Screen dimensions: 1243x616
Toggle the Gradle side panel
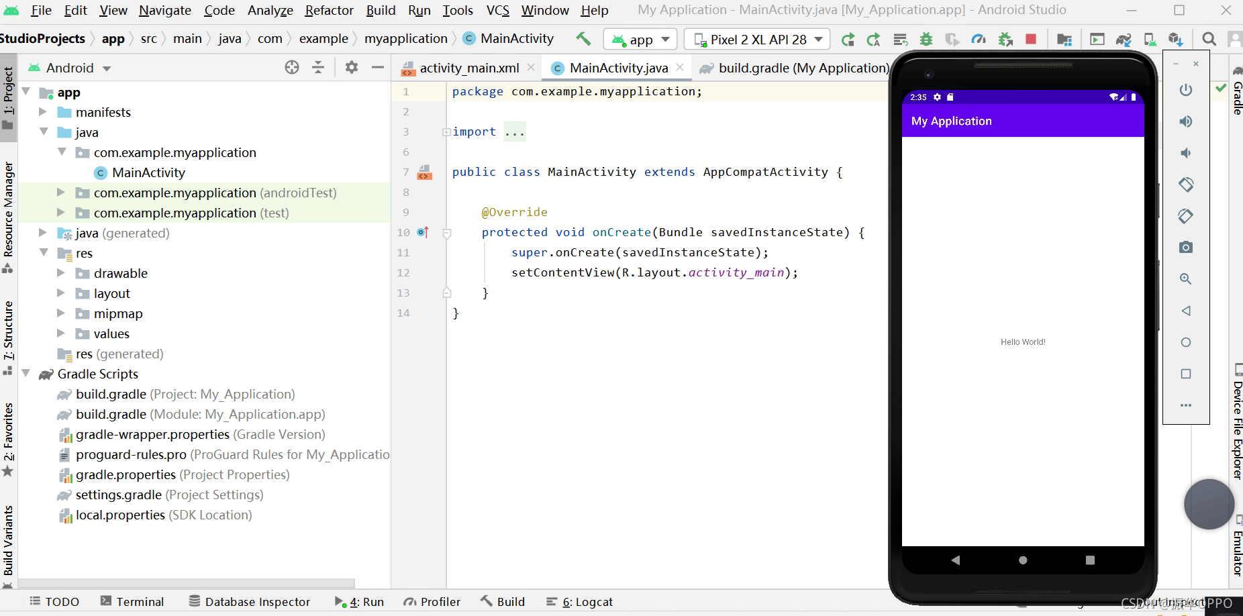[x=1237, y=91]
